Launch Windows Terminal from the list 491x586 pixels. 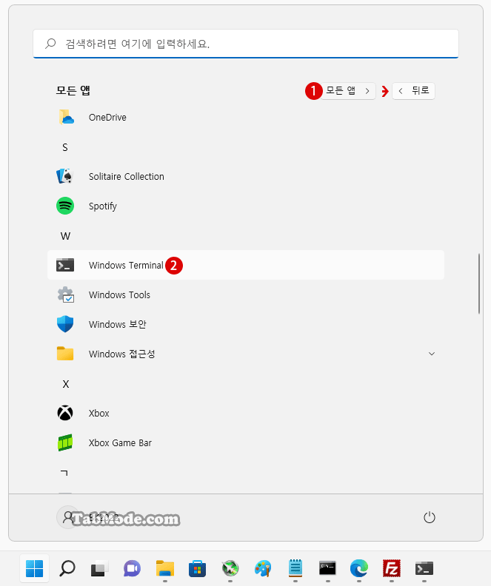point(246,265)
